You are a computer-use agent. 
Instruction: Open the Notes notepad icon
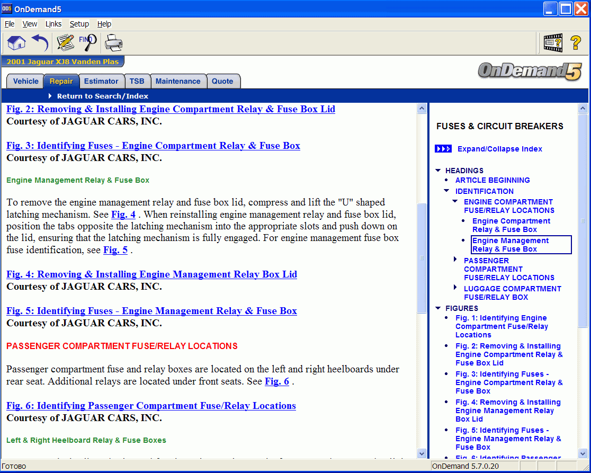pyautogui.click(x=66, y=42)
